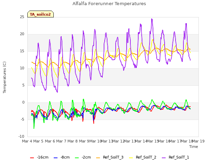The height and width of the screenshot is (164, 219).
Task: Click the Ref_SoilT_2 legend label
Action: pos(146,158)
